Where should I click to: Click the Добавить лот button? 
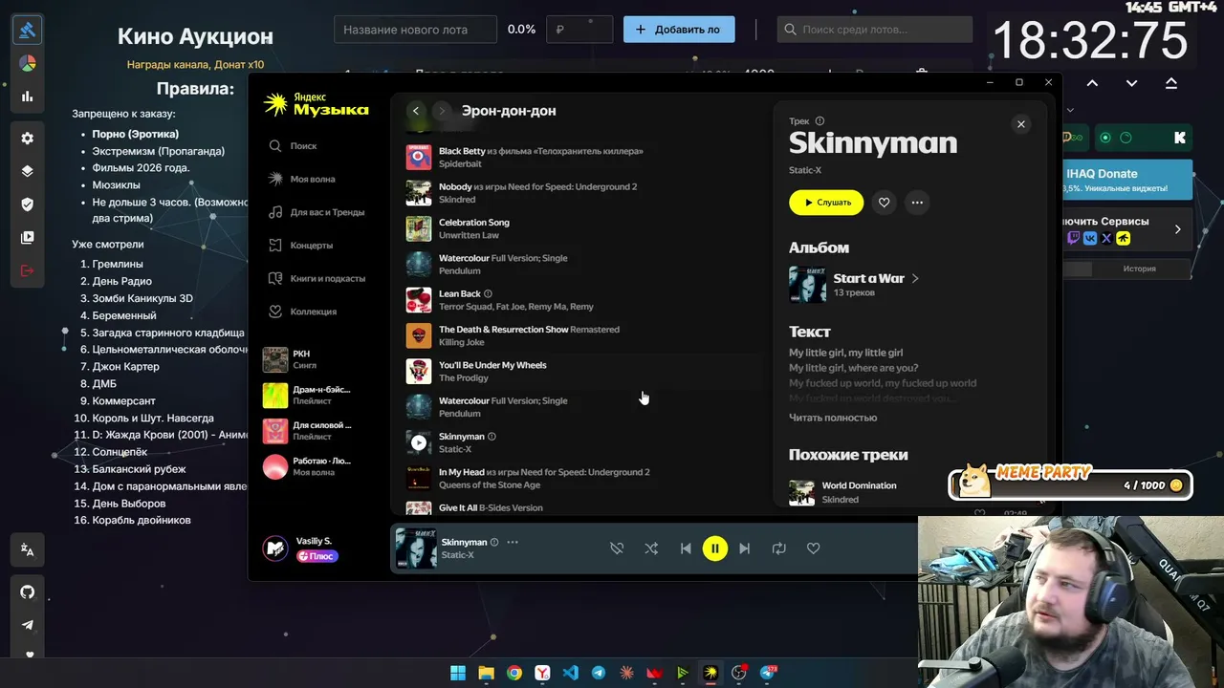(679, 30)
